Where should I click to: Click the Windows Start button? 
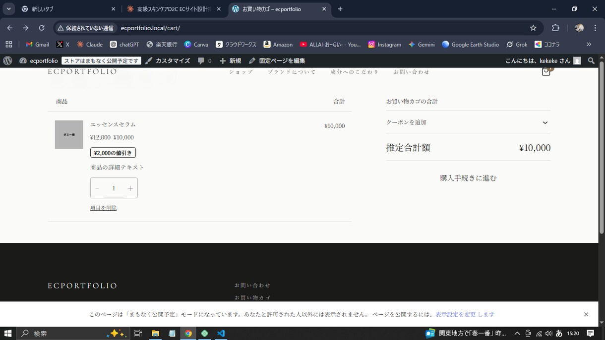pyautogui.click(x=8, y=333)
